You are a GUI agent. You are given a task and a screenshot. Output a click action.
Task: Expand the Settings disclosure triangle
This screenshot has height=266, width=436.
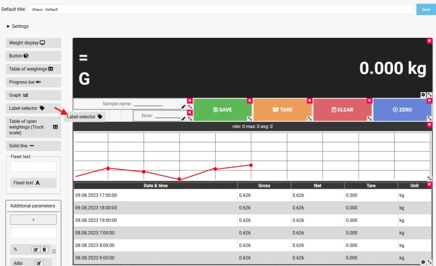8,26
